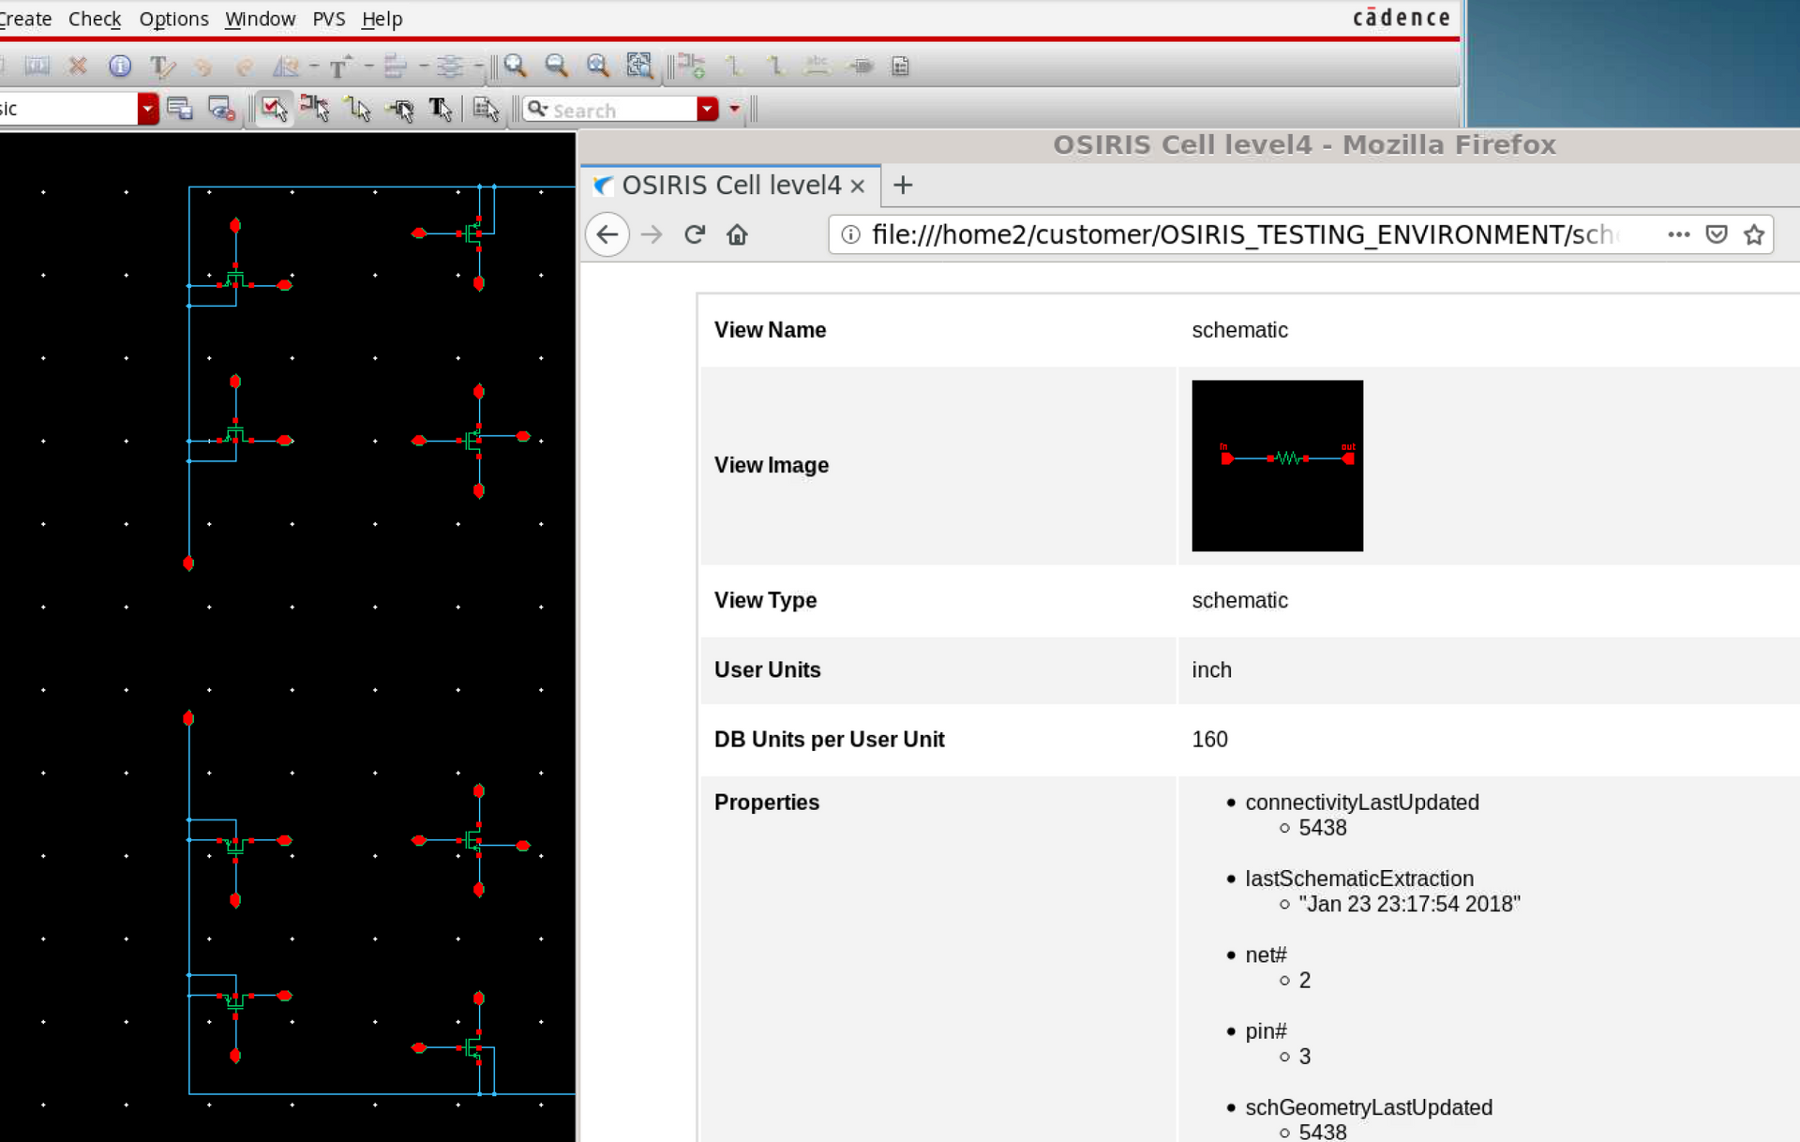
Task: Expand the search toolbar options arrow
Action: pyautogui.click(x=735, y=109)
